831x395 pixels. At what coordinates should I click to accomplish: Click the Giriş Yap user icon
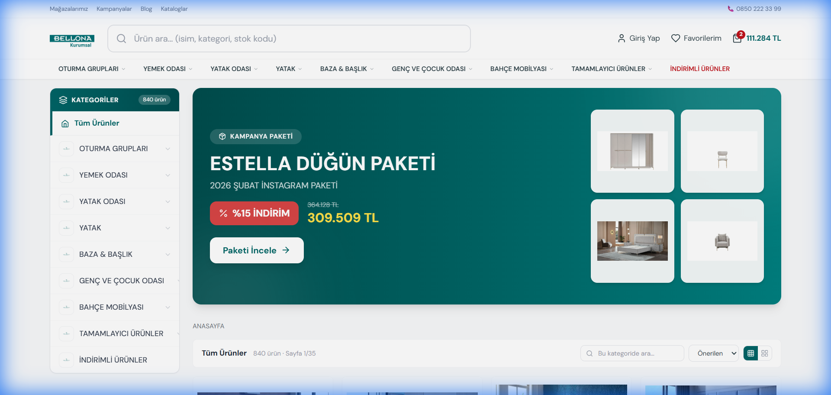tap(622, 39)
